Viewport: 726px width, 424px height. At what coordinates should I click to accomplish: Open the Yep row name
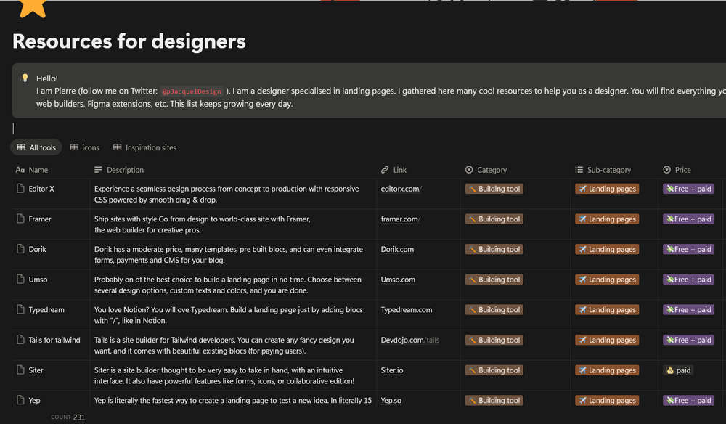(34, 400)
